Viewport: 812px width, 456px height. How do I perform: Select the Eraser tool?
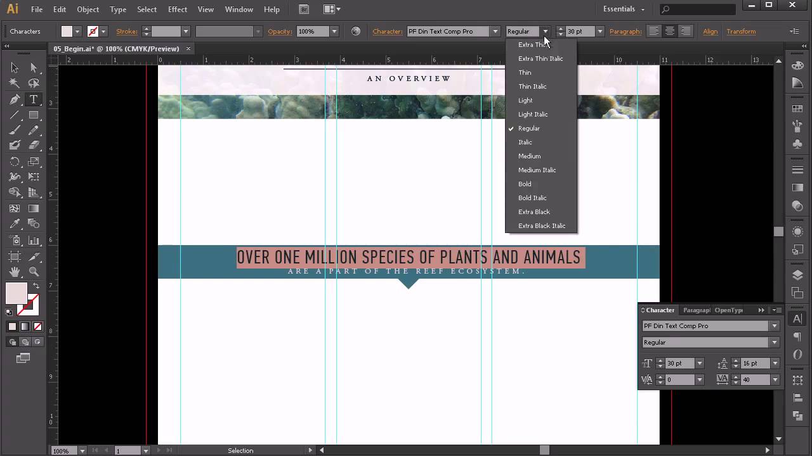[x=34, y=146]
